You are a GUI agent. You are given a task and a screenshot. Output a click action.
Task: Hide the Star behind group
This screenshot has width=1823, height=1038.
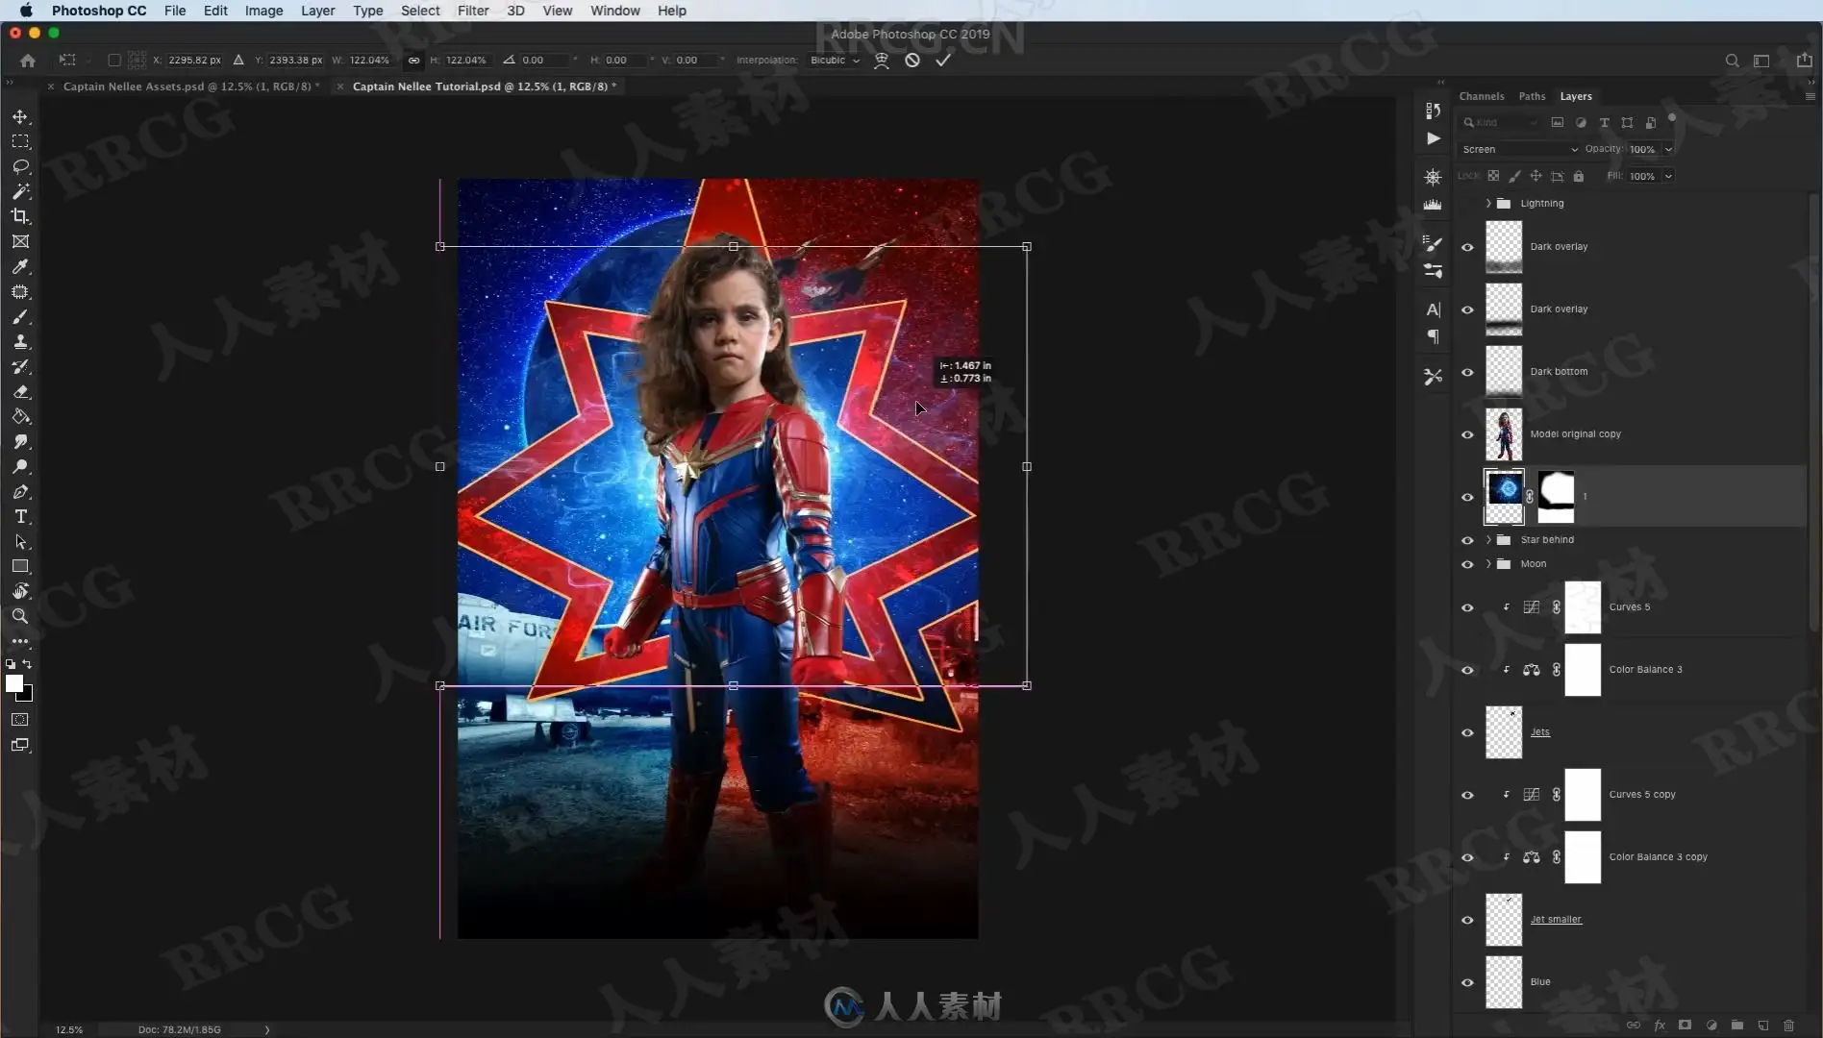pyautogui.click(x=1467, y=540)
